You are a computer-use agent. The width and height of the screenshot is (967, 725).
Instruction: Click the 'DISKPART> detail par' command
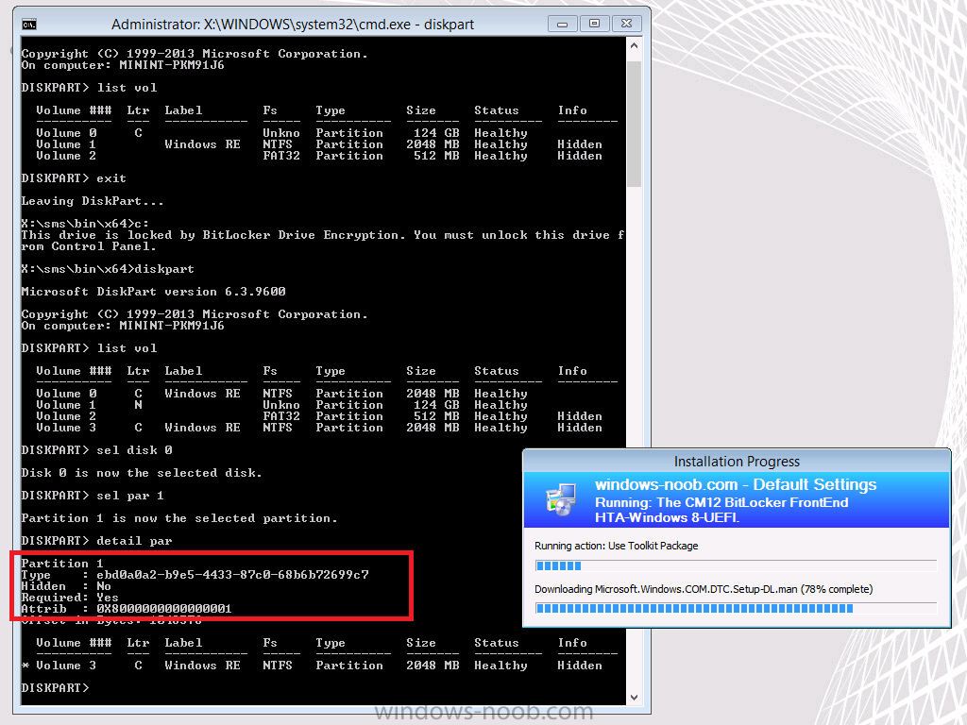tap(97, 541)
